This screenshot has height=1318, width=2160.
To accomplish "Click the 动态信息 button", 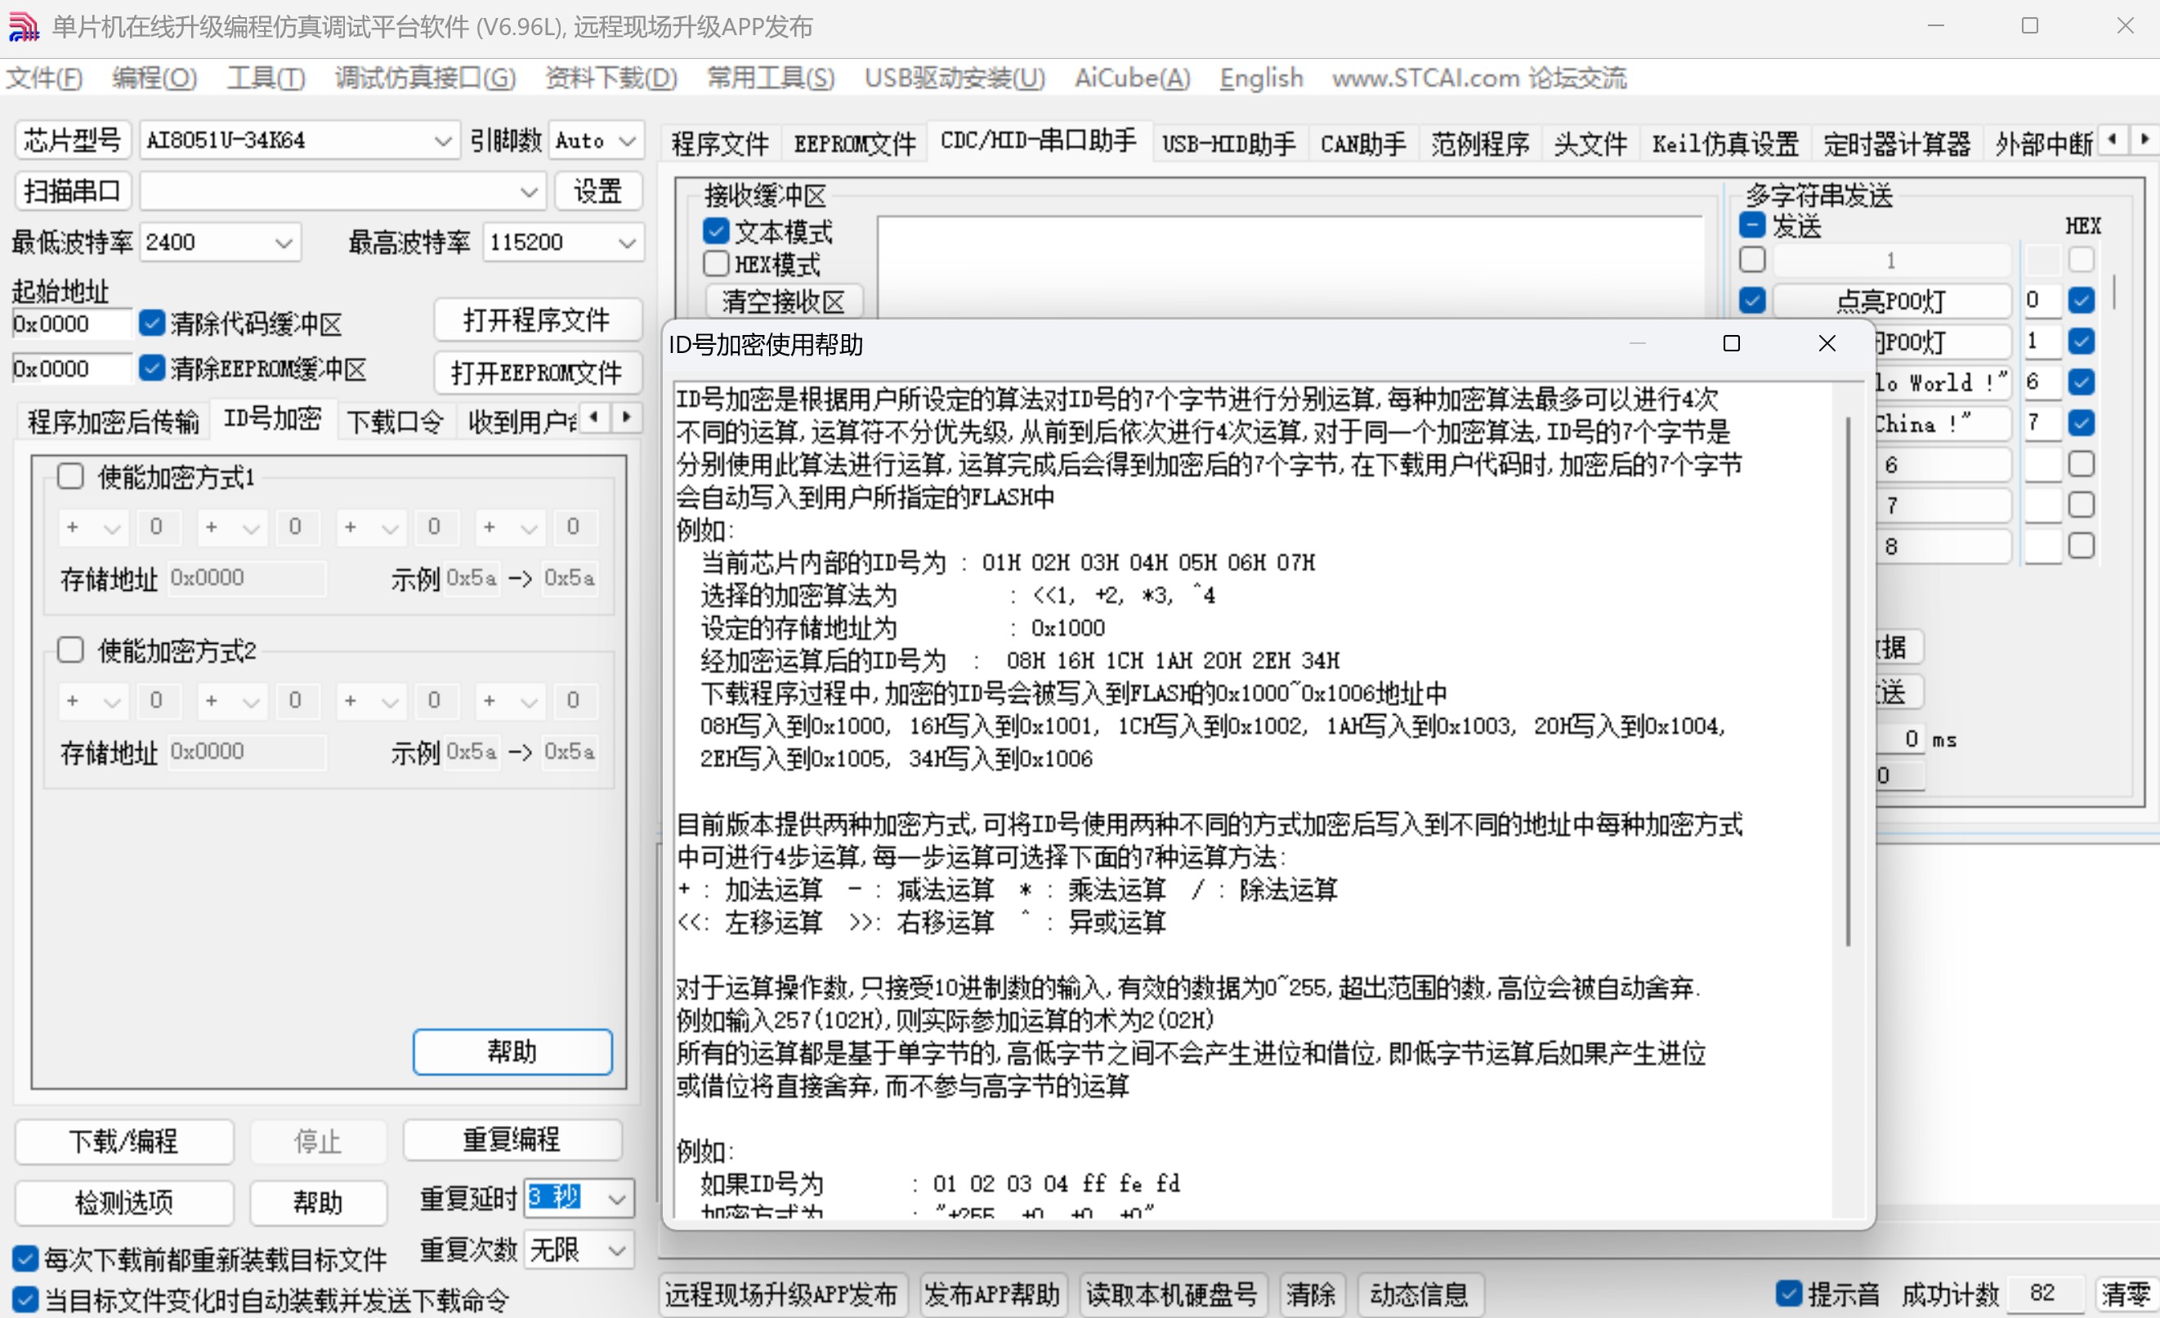I will click(x=1420, y=1294).
